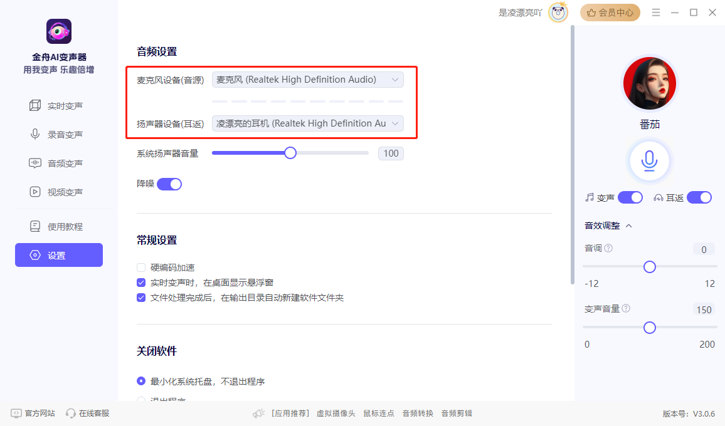
Task: Open 虚拟摄像头 from the status bar
Action: point(336,413)
